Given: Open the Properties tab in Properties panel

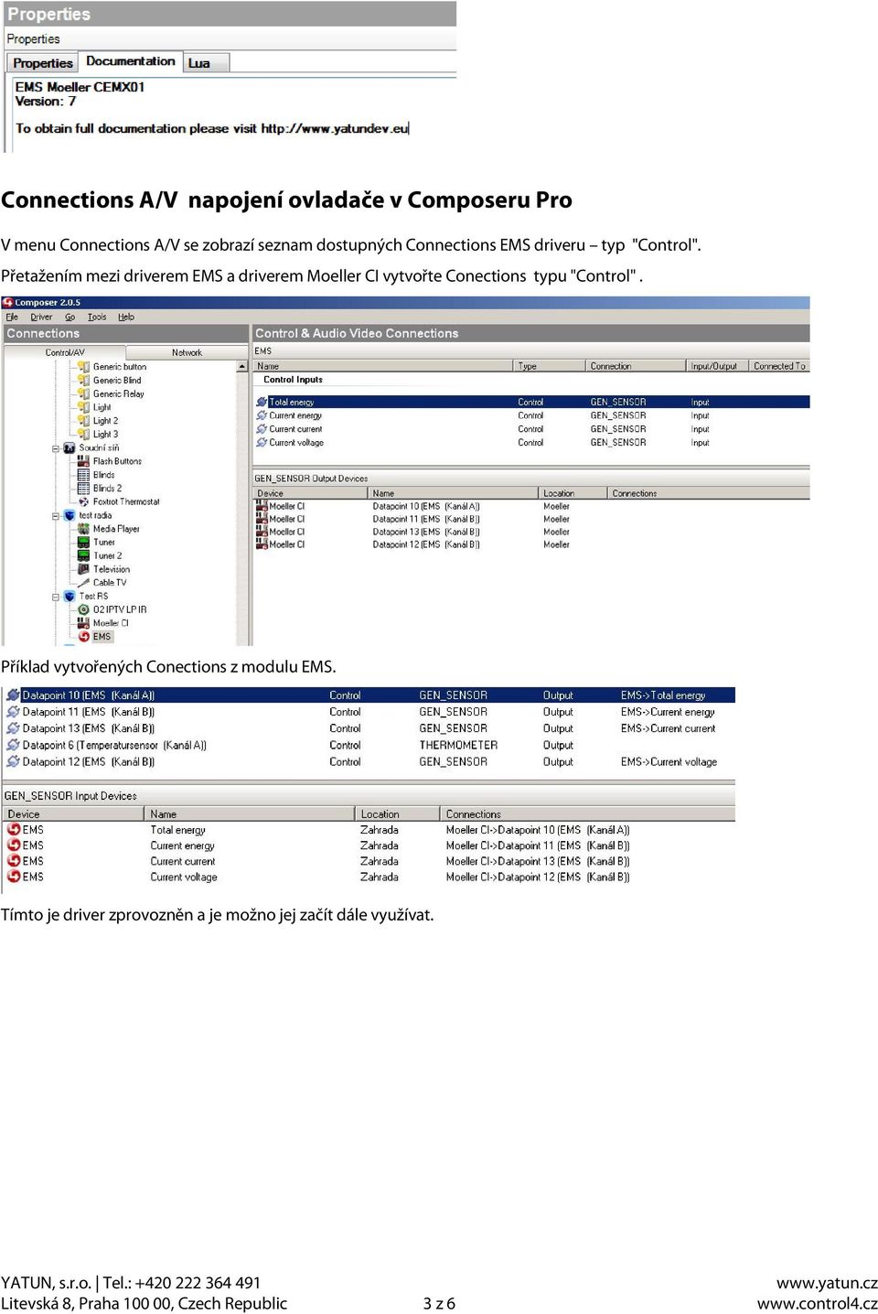Looking at the screenshot, I should pos(42,63).
